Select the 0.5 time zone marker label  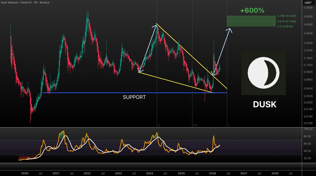[195, 125]
